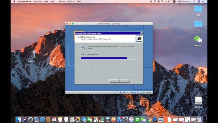
Task: Launch Safari compass icon in dock
Action: click(42, 120)
